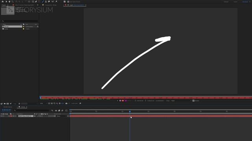Select the Hand tool
The width and height of the screenshot is (252, 141).
[x=9, y=2]
